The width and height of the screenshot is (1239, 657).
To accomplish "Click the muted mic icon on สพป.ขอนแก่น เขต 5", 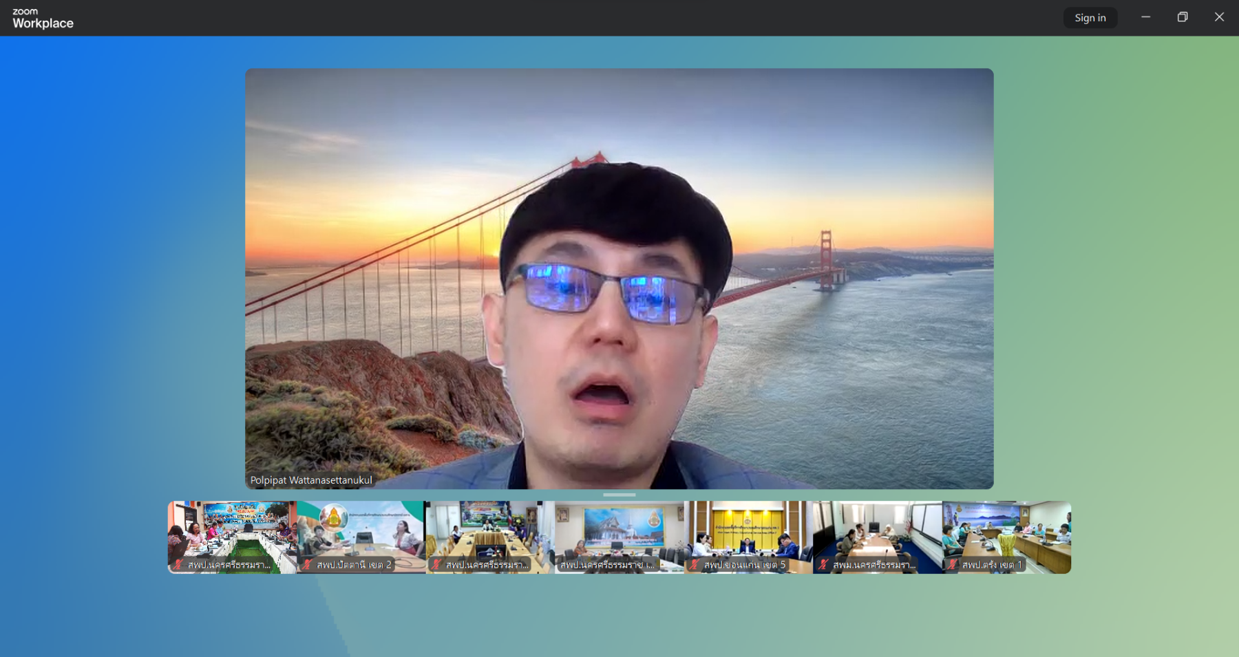I will point(695,565).
